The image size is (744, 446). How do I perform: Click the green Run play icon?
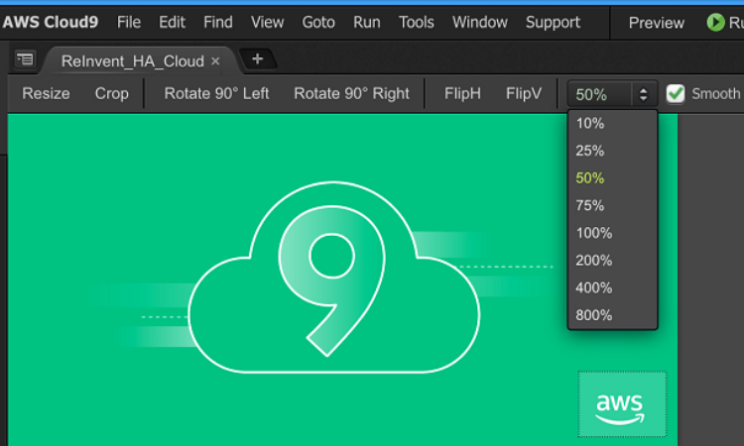(715, 22)
